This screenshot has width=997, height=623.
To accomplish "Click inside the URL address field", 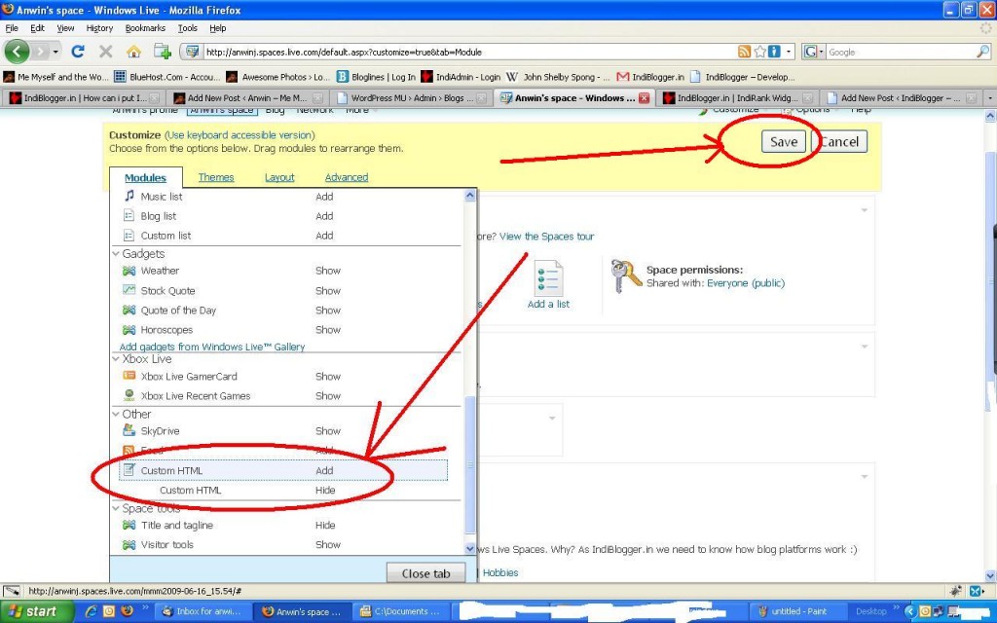I will coord(469,53).
